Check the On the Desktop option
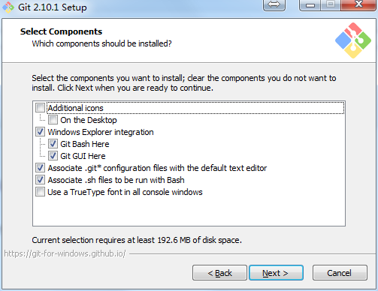This screenshot has width=378, height=291. [53, 120]
